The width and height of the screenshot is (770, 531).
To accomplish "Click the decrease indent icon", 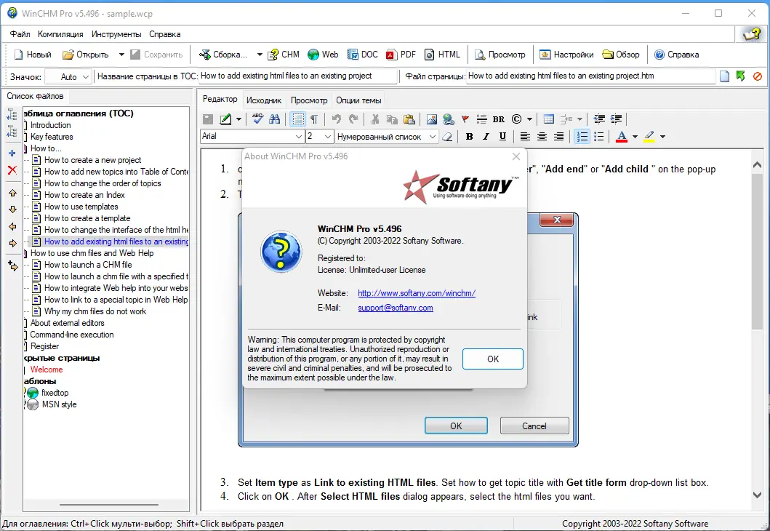I will click(599, 119).
